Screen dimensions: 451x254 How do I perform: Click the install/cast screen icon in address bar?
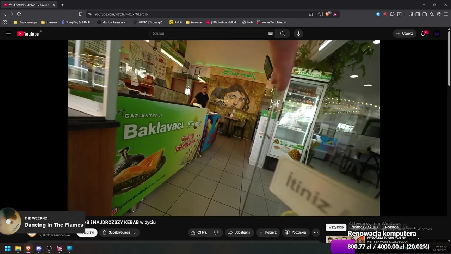tap(311, 14)
